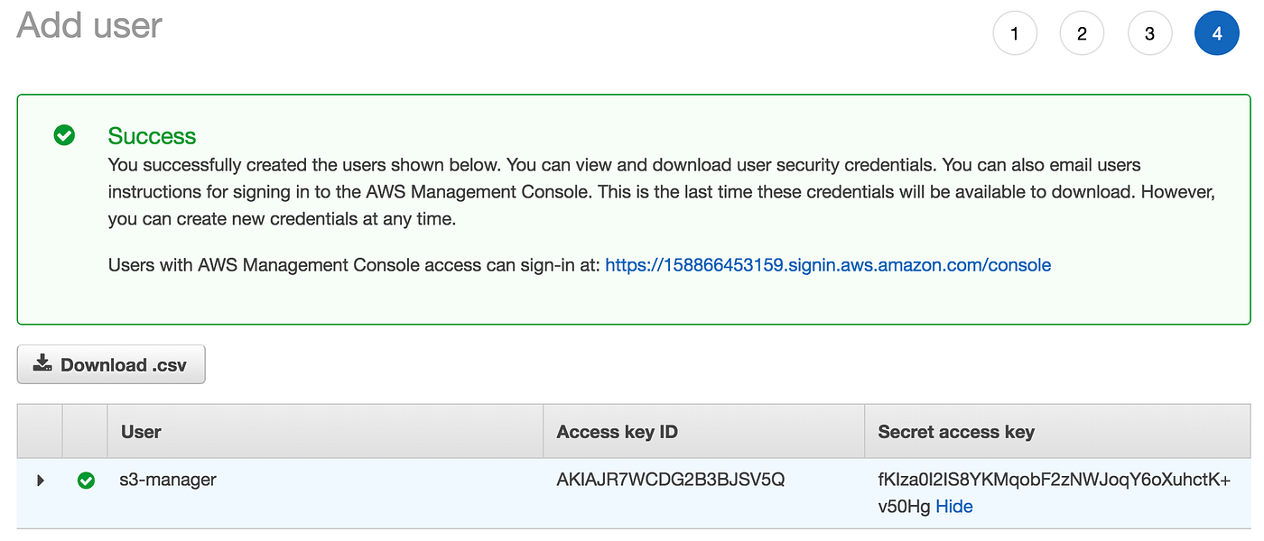Click the Download .csv button label
1264x541 pixels.
click(125, 365)
